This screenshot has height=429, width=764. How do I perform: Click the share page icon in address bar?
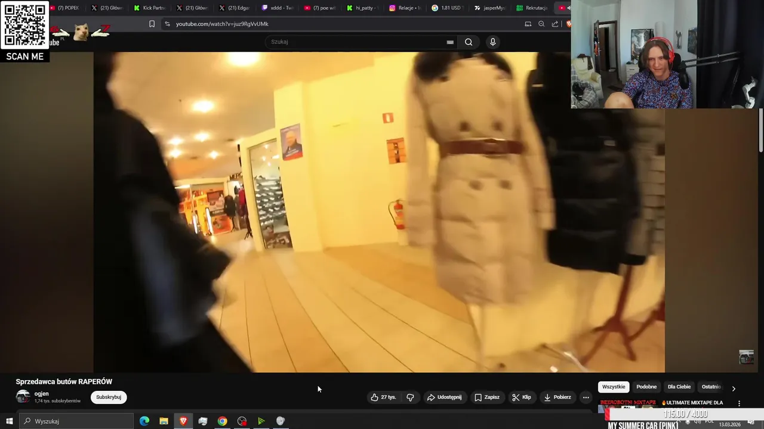click(x=555, y=24)
